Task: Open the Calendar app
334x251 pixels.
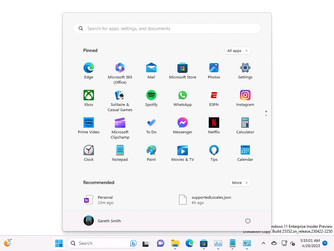Action: point(245,153)
